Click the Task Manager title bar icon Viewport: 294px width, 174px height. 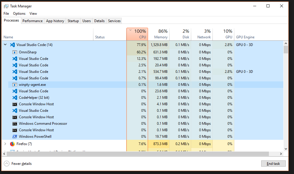pos(6,6)
